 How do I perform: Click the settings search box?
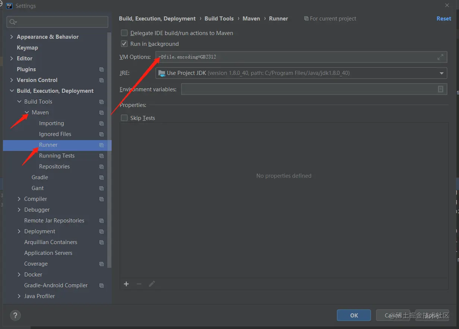click(57, 22)
